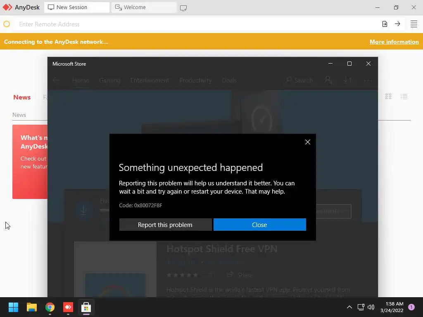Click the Hotspot Shield Free VPN title

point(222,248)
